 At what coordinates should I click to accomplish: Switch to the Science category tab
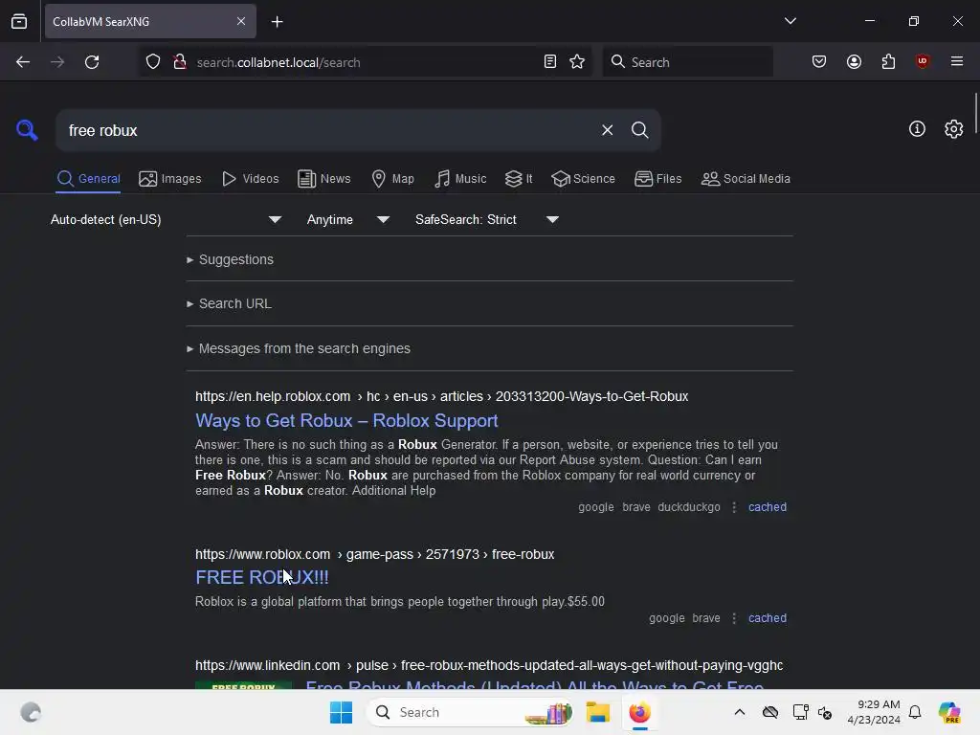[583, 179]
